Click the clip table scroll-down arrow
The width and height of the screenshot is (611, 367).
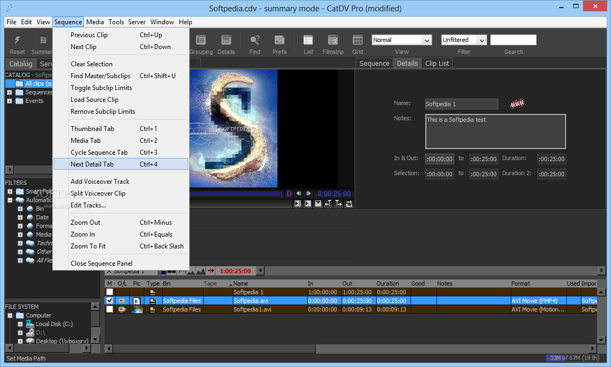click(x=601, y=340)
